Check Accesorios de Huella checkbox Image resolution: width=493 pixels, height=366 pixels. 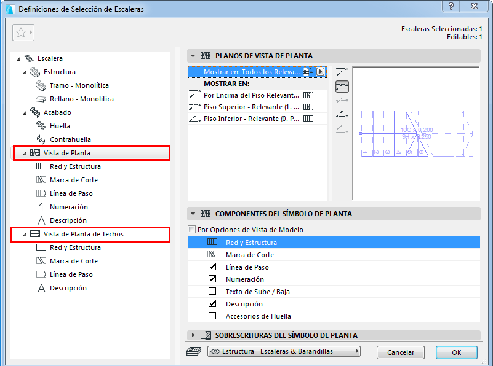coord(212,316)
